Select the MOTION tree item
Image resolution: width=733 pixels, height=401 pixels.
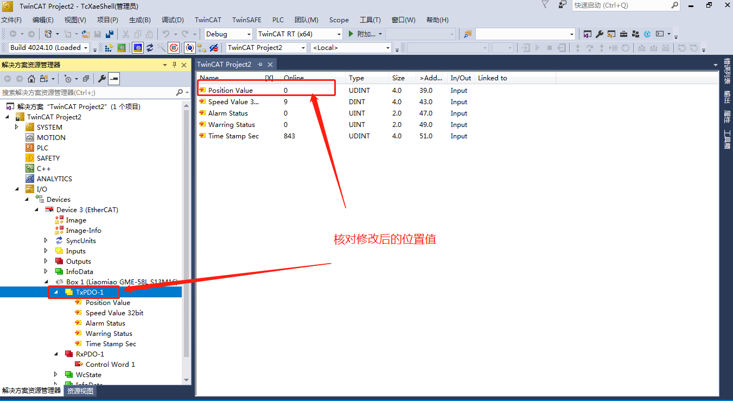pyautogui.click(x=51, y=138)
